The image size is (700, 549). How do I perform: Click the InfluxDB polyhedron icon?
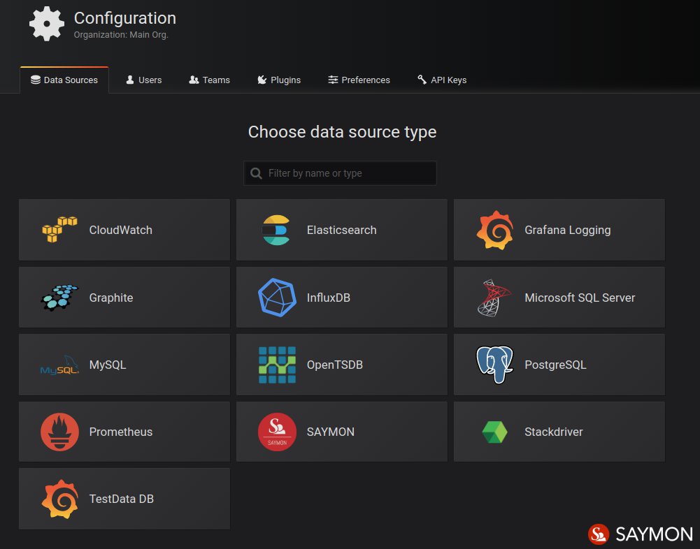pos(277,298)
